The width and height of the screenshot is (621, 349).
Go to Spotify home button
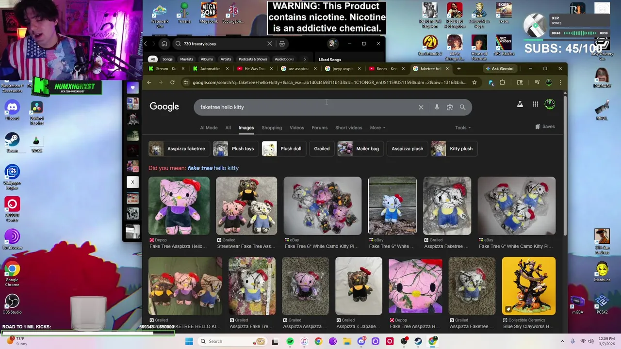(164, 44)
